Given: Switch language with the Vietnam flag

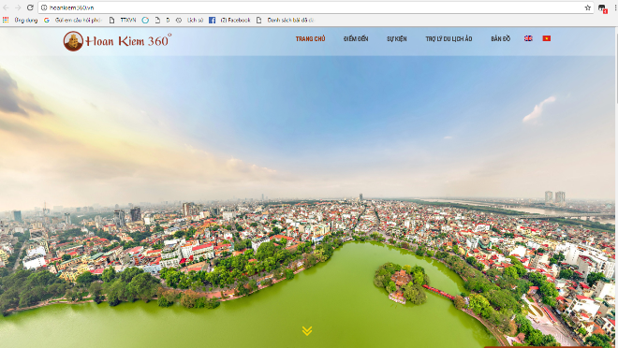Looking at the screenshot, I should (546, 38).
